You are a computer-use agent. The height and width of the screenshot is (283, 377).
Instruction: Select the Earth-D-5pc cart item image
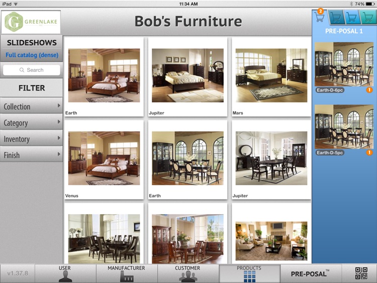(x=344, y=127)
